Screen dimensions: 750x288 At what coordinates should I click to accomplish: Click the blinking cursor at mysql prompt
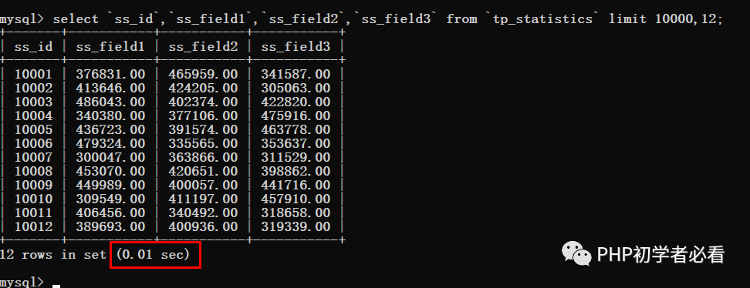coord(56,286)
